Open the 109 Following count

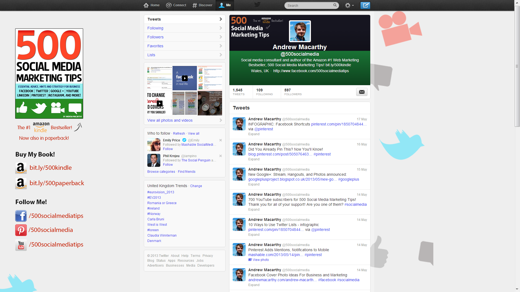pyautogui.click(x=264, y=92)
